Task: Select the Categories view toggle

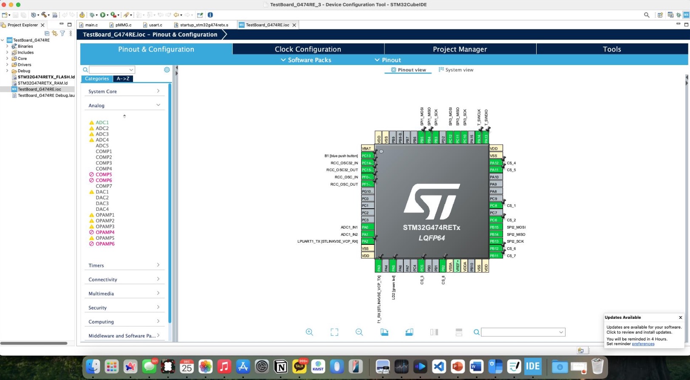Action: 97,79
